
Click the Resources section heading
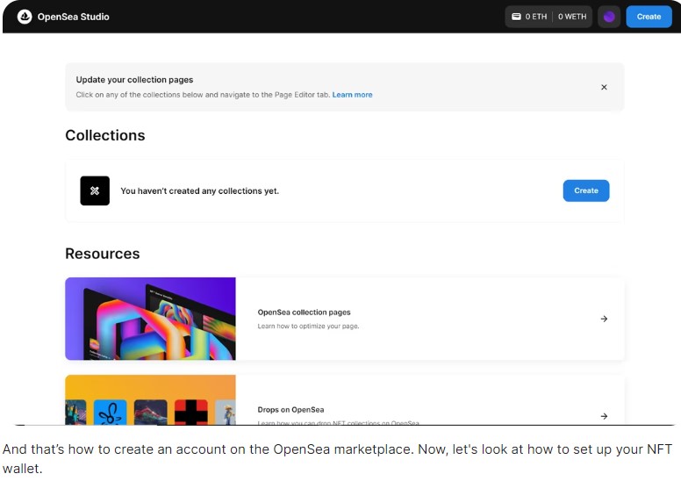click(x=102, y=254)
